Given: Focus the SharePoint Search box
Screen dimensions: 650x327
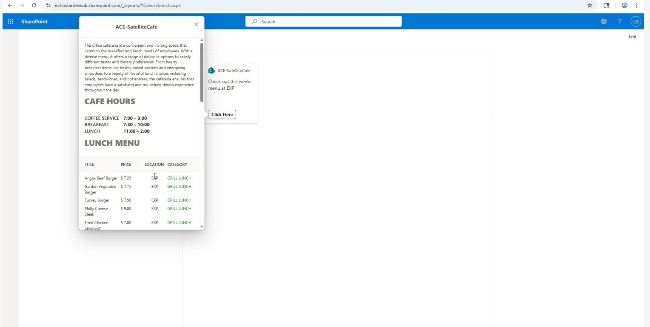Looking at the screenshot, I should coord(323,21).
